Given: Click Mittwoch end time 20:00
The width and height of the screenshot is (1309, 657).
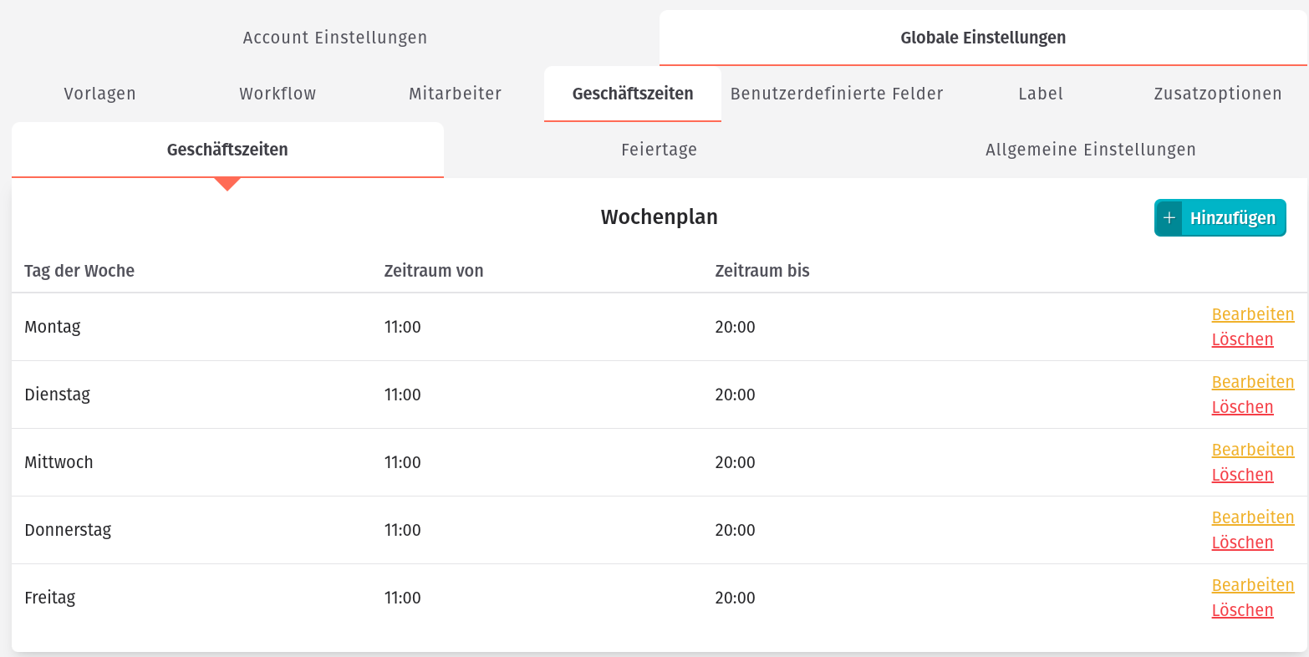Looking at the screenshot, I should [736, 462].
